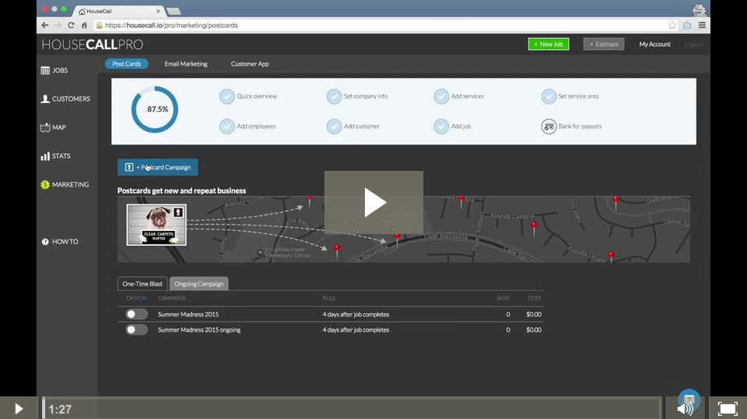The image size is (747, 419).
Task: Click the Bank for payouts card icon
Action: click(548, 126)
